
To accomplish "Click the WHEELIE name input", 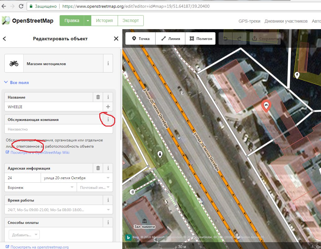I will (54, 107).
